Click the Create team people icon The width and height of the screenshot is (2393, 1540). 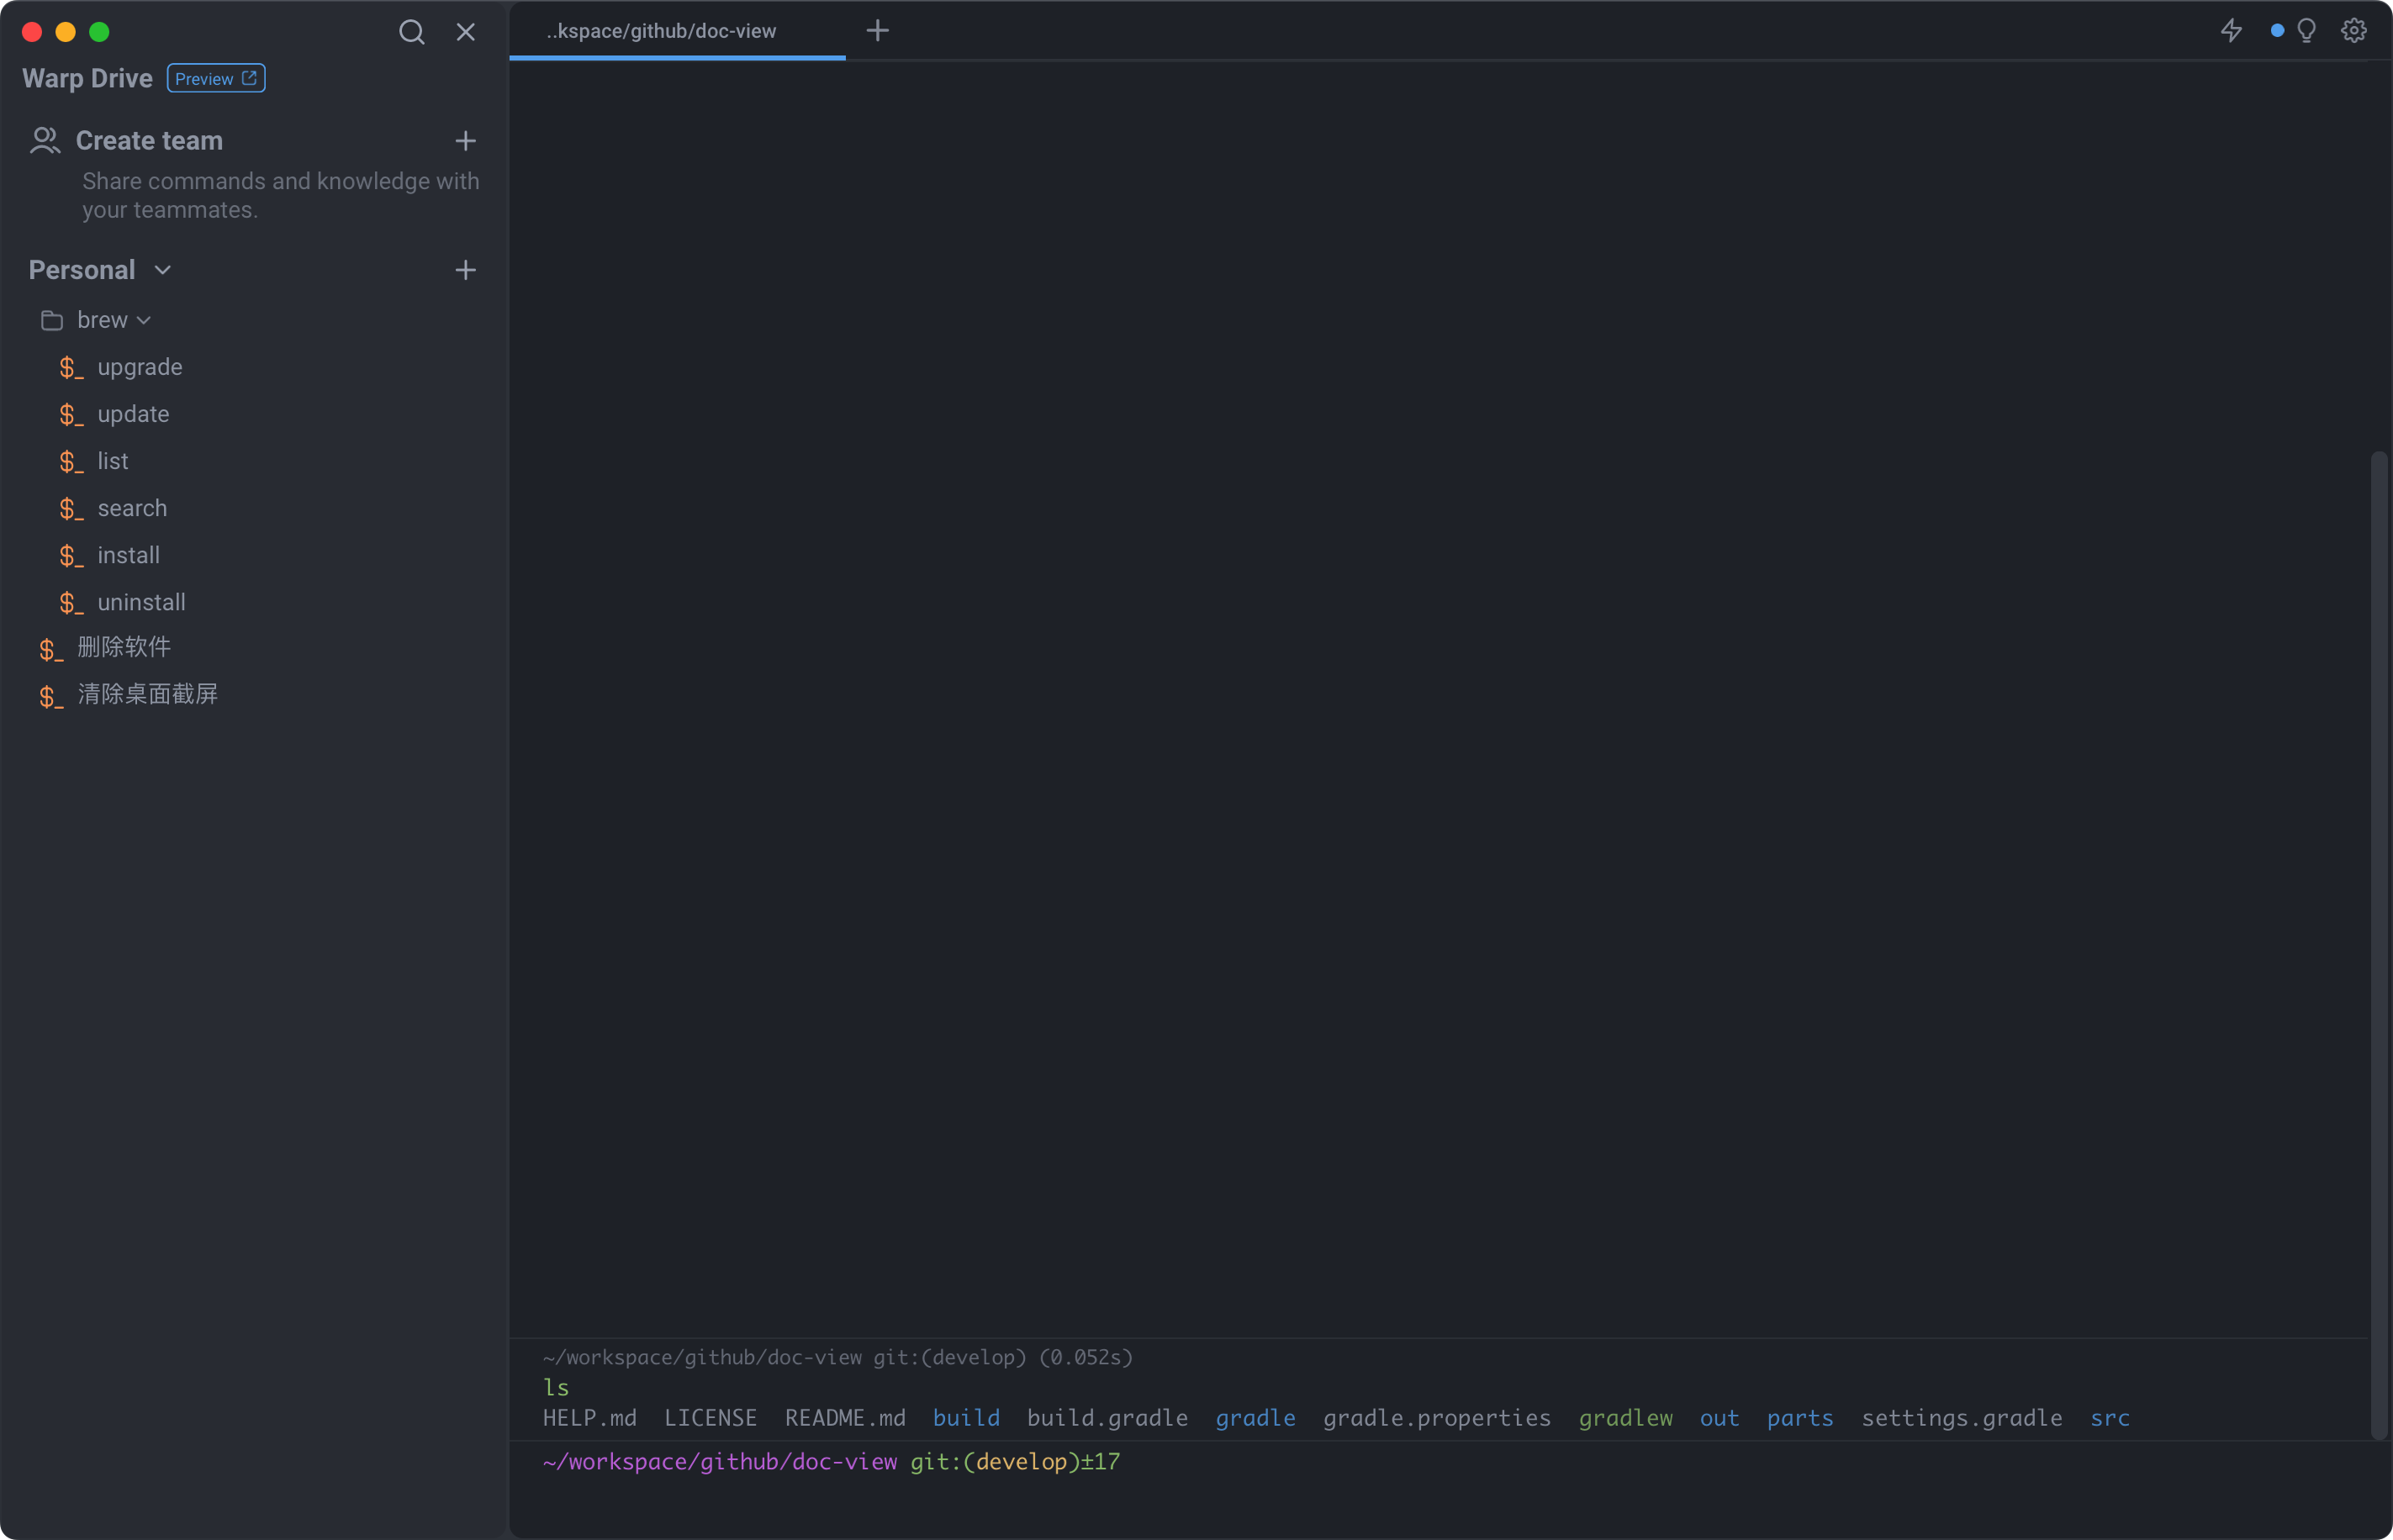point(45,141)
